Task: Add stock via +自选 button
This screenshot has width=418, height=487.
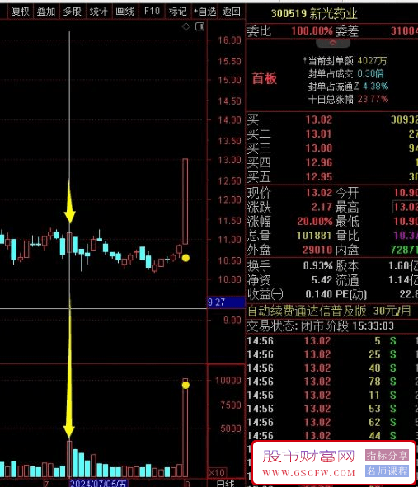Action: coord(204,12)
